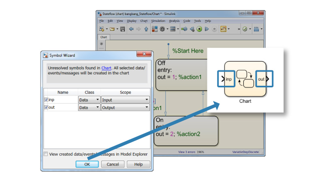Uncheck the inp symbol checkbox
The height and width of the screenshot is (182, 324).
[x=46, y=100]
